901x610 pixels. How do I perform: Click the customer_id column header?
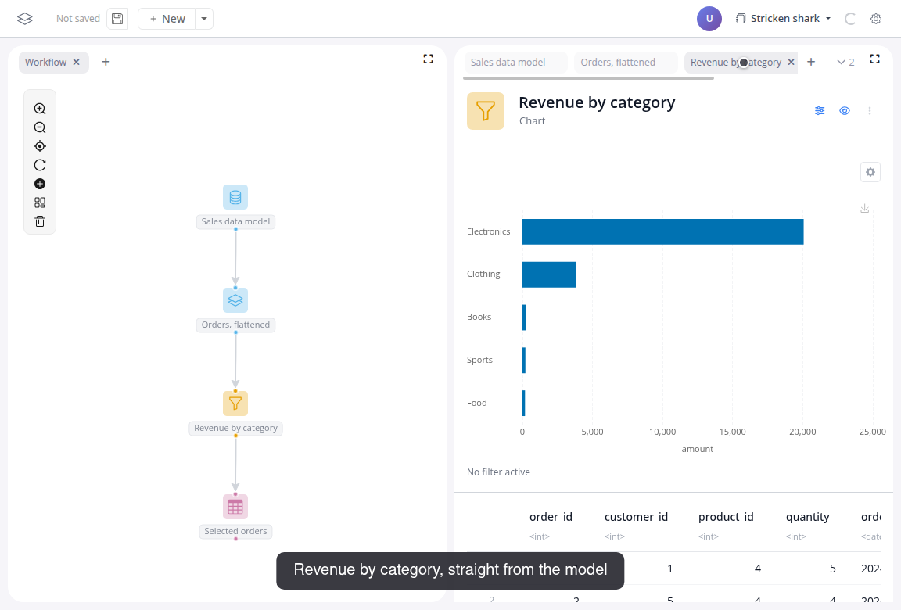coord(636,517)
